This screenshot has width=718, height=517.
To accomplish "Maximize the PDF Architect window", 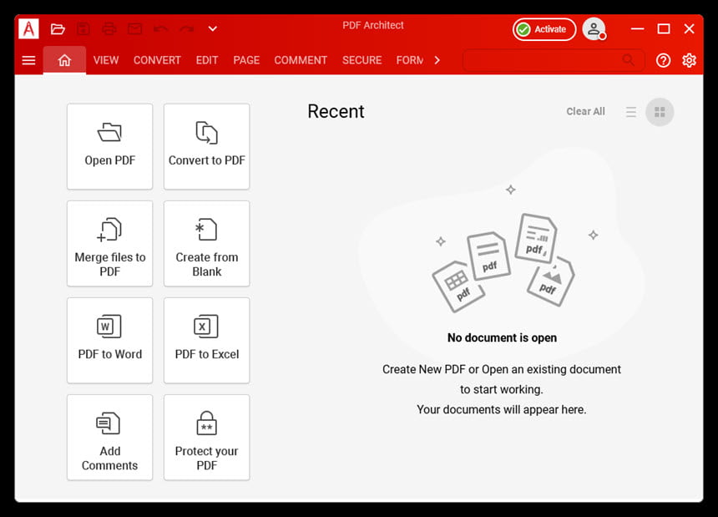I will click(x=664, y=29).
